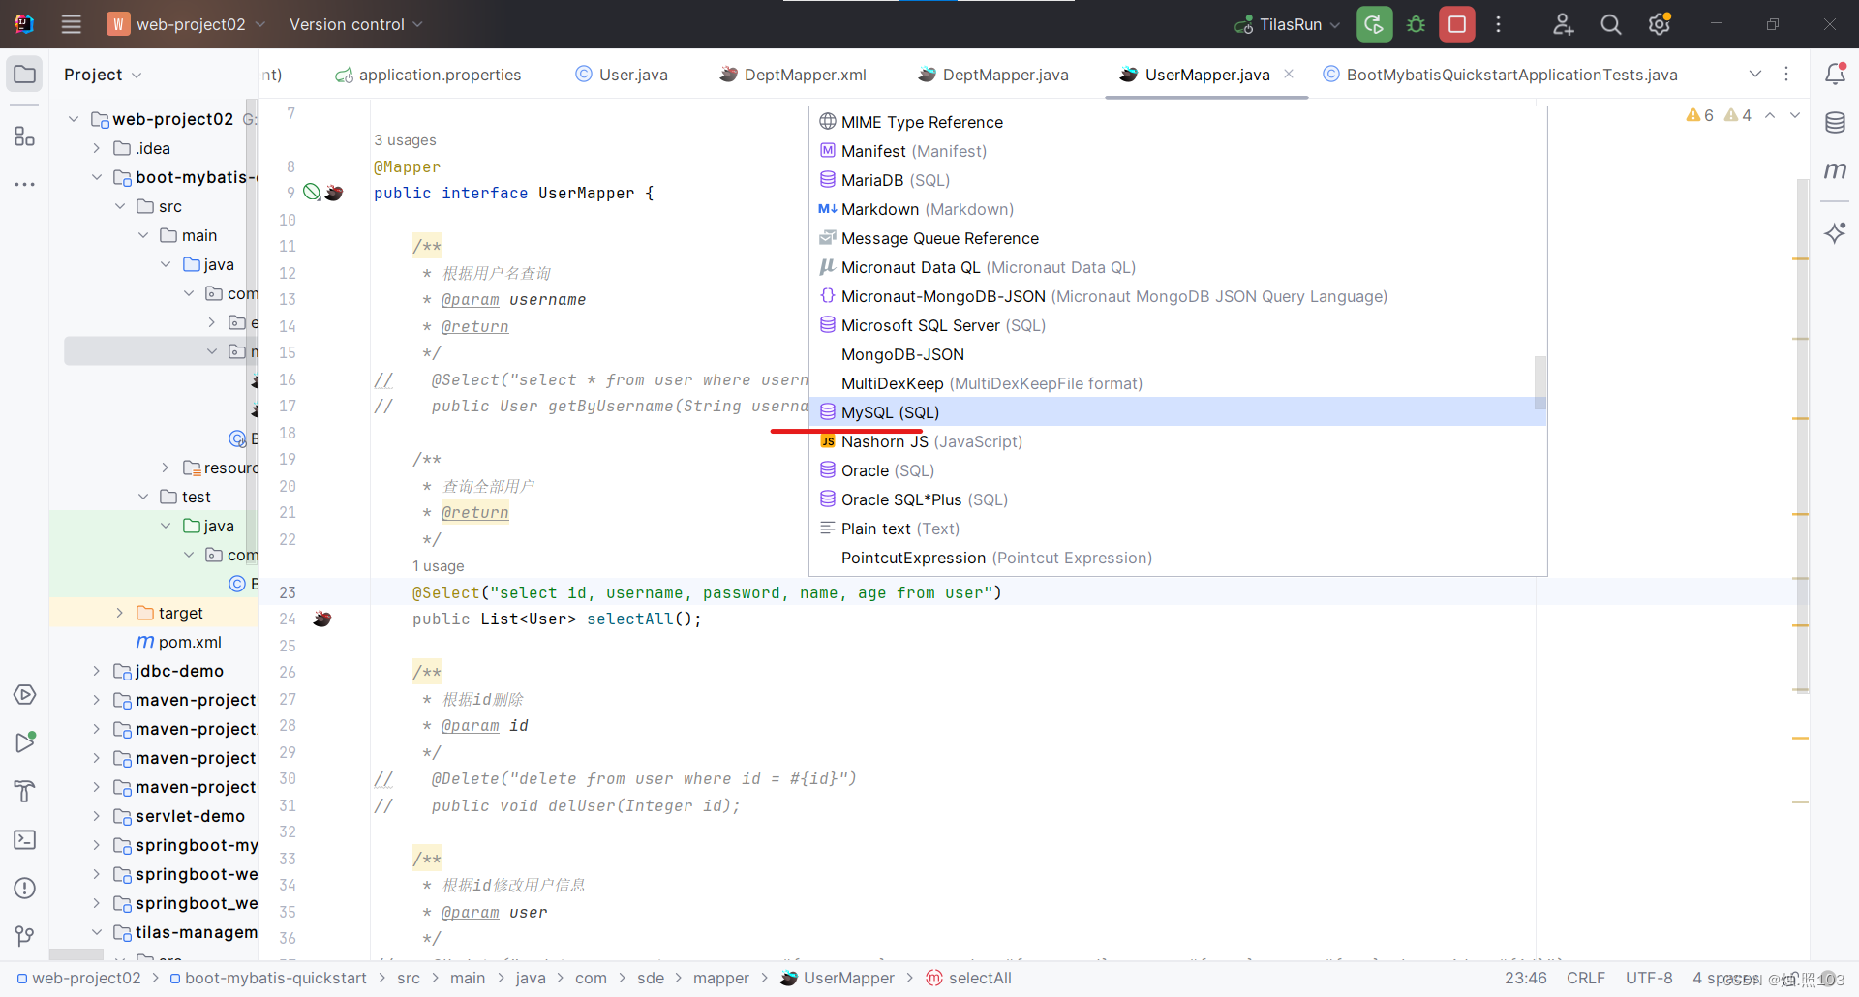Image resolution: width=1859 pixels, height=997 pixels.
Task: Open the Structure tool window
Action: pyautogui.click(x=25, y=136)
